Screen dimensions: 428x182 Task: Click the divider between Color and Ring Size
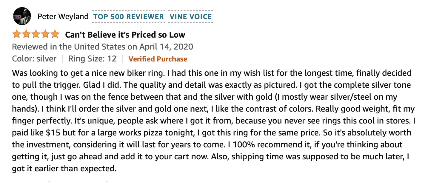pos(62,59)
